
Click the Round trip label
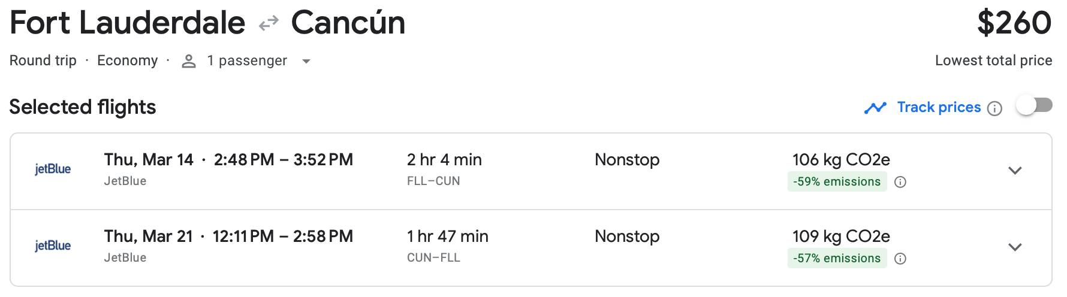43,60
